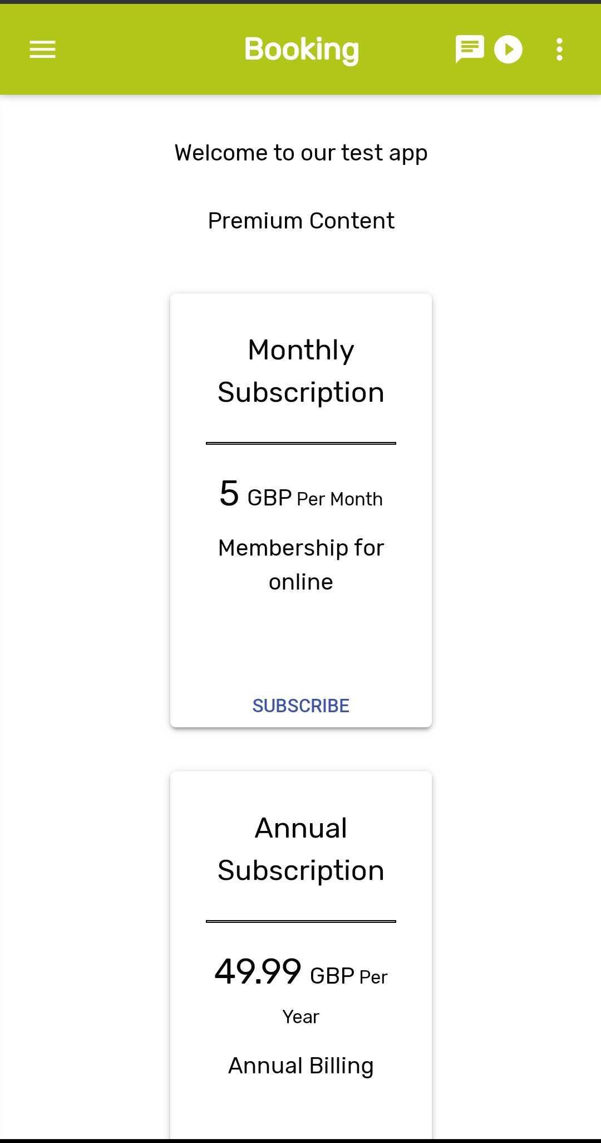Open the chat messages icon
This screenshot has height=1143, width=601.
[x=469, y=49]
